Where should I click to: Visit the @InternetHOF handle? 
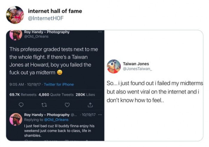coord(46,19)
